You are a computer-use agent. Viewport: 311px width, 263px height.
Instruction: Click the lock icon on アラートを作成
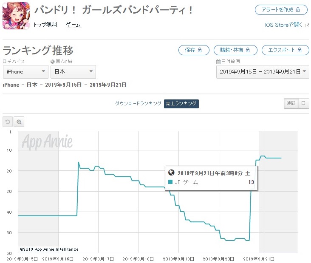[298, 10]
